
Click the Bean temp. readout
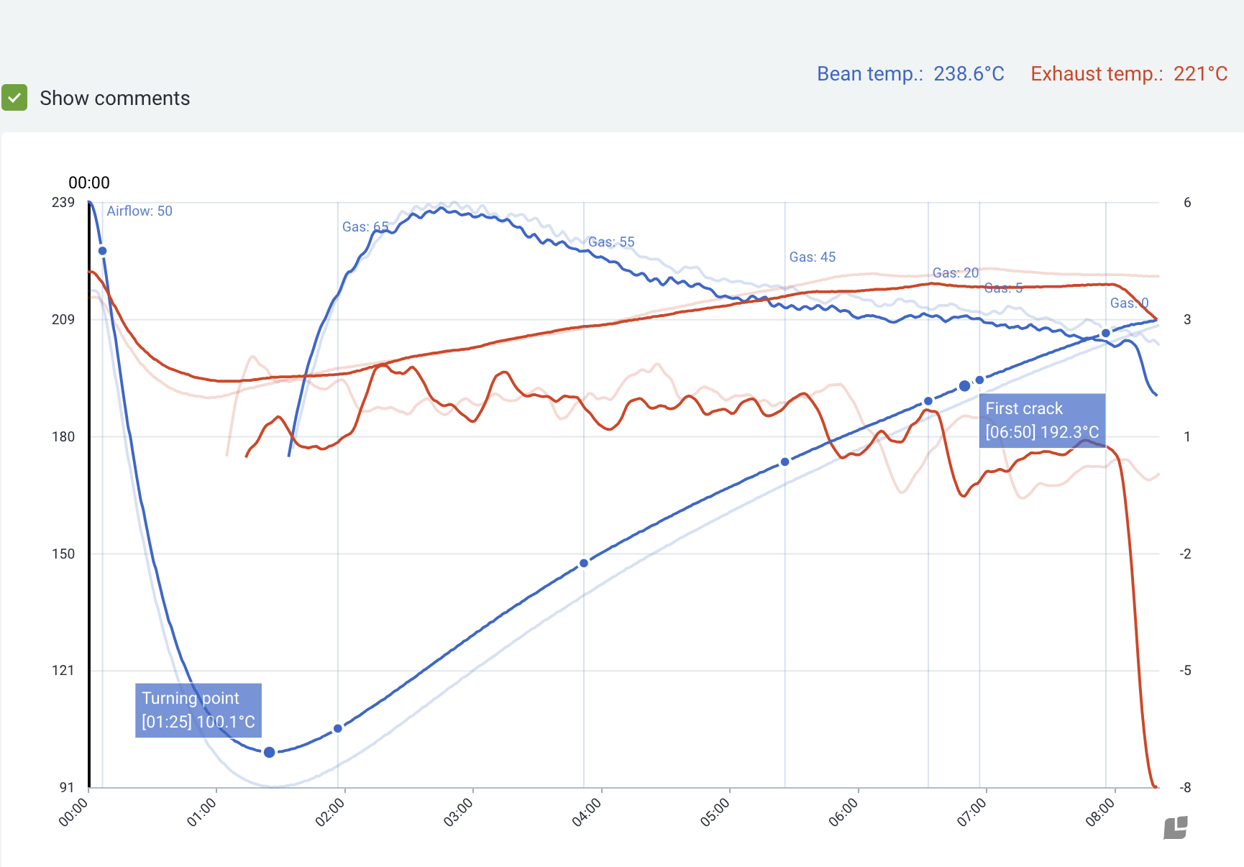(910, 74)
